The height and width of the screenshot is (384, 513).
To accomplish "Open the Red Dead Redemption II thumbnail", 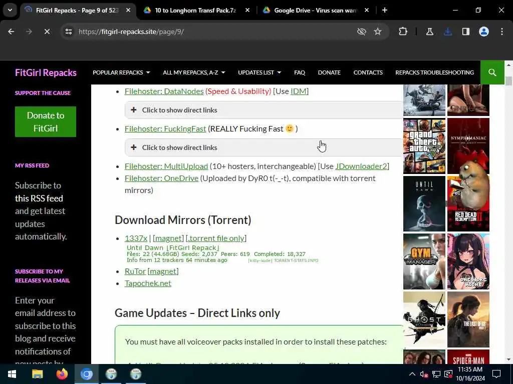I will pos(468,204).
